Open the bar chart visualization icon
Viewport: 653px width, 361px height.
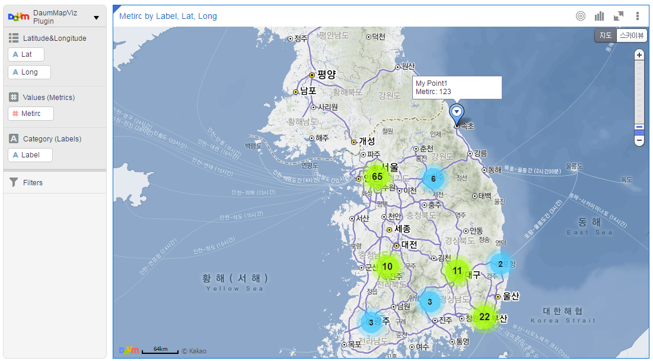[x=600, y=16]
